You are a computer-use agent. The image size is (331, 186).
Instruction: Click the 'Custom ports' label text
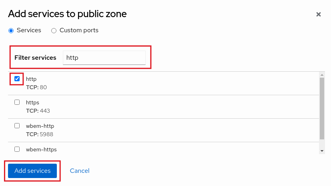point(79,30)
